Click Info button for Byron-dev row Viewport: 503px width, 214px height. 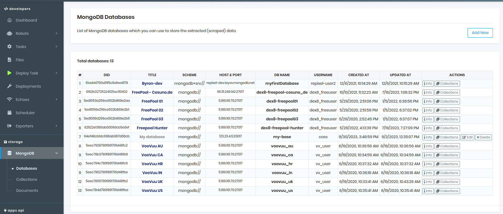click(x=428, y=84)
